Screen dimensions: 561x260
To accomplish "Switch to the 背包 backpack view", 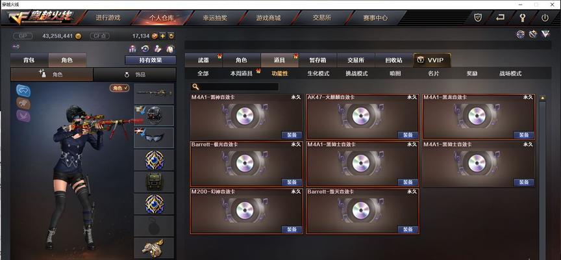I will coord(29,60).
